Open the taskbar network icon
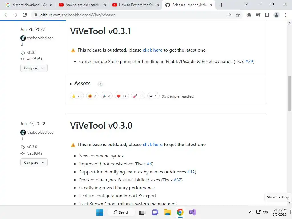The width and height of the screenshot is (292, 219). [258, 212]
